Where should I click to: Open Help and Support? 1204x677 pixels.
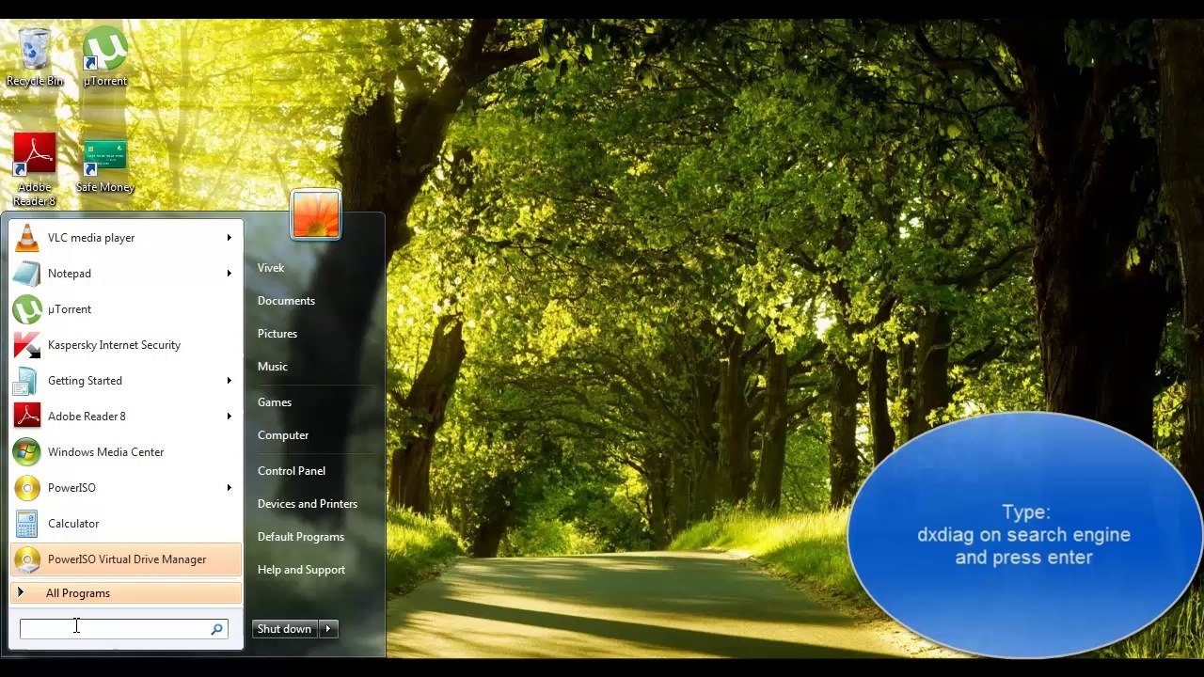(x=301, y=570)
